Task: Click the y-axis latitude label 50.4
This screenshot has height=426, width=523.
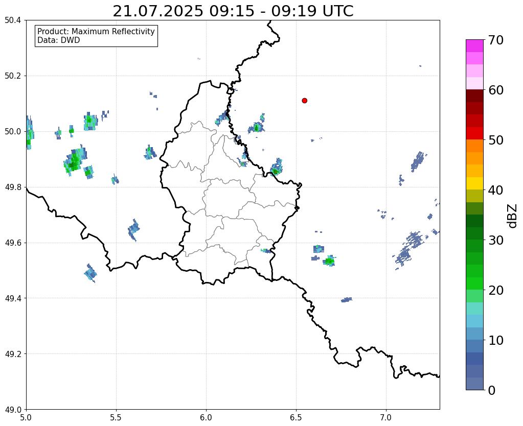Action: [x=13, y=20]
